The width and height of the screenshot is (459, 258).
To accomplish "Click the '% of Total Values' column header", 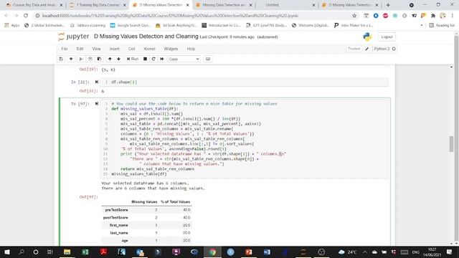I will click(175, 202).
